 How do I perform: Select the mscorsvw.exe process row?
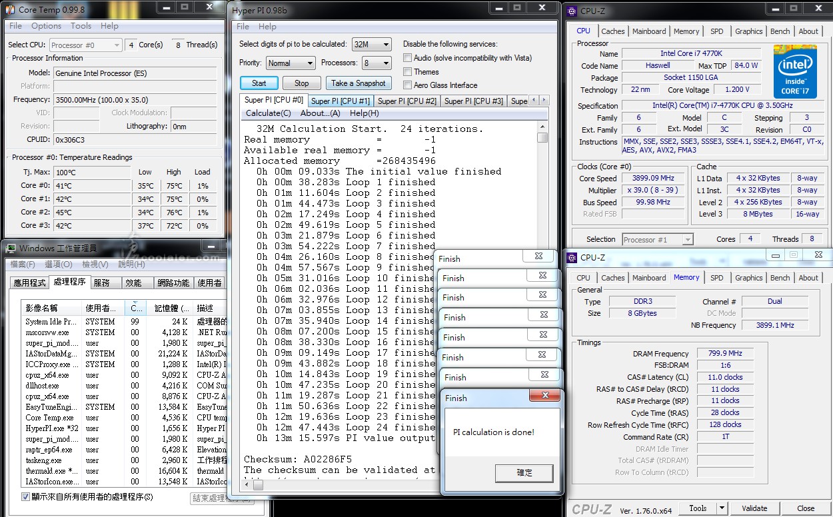tap(123, 332)
